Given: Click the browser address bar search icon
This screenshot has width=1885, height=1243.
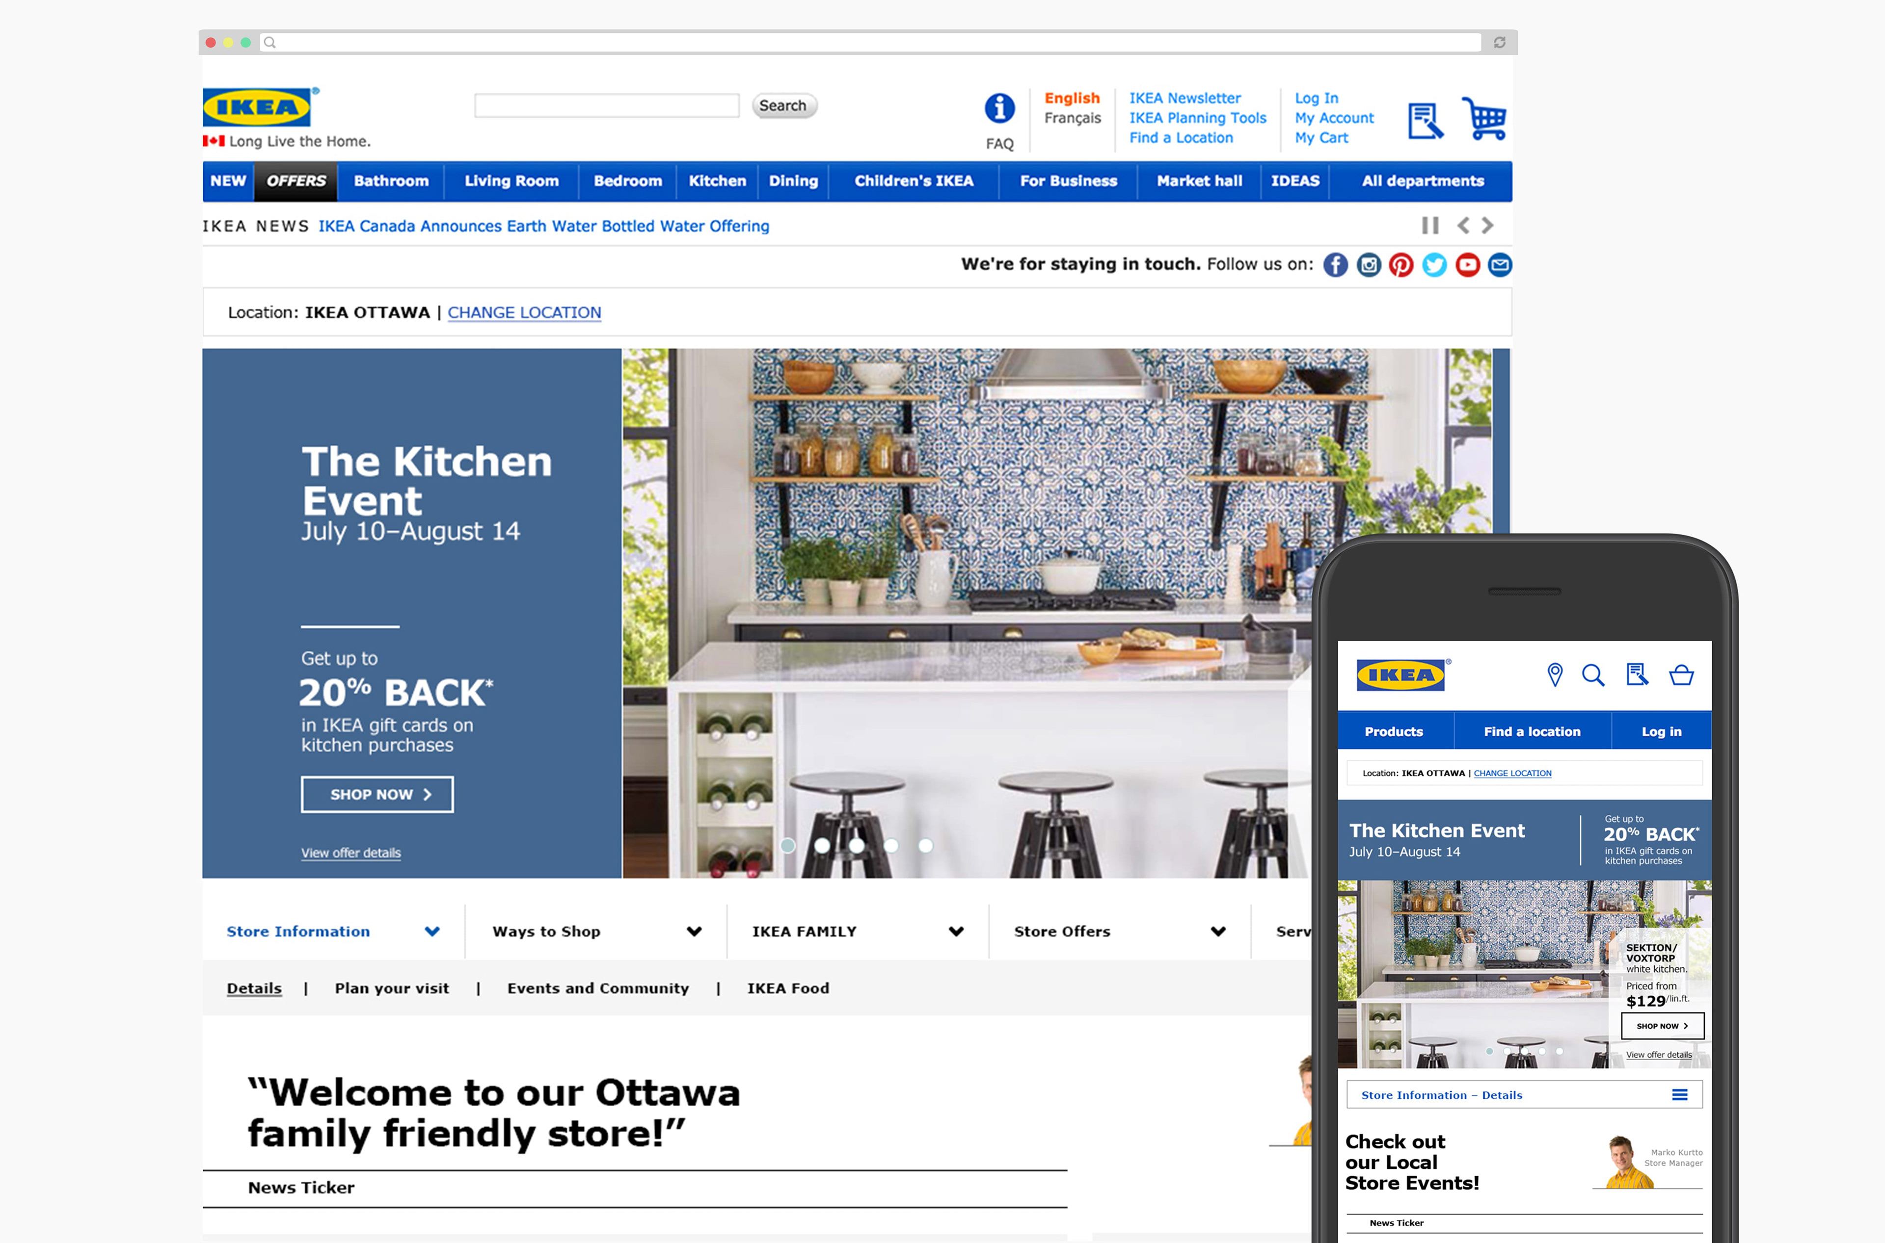Looking at the screenshot, I should 269,42.
